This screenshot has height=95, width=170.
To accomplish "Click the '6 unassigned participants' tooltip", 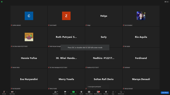I will pos(98,87).
